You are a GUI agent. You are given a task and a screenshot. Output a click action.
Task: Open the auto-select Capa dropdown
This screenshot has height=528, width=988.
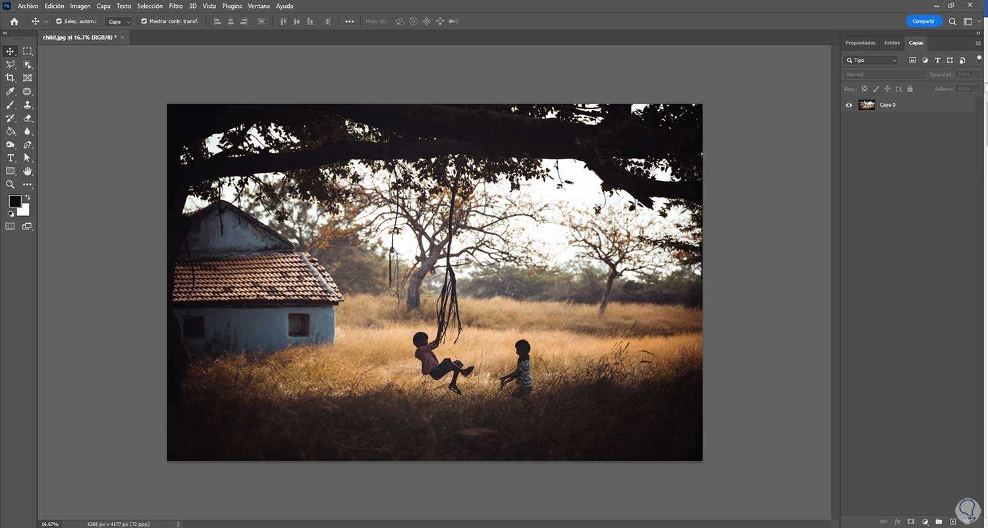point(119,22)
